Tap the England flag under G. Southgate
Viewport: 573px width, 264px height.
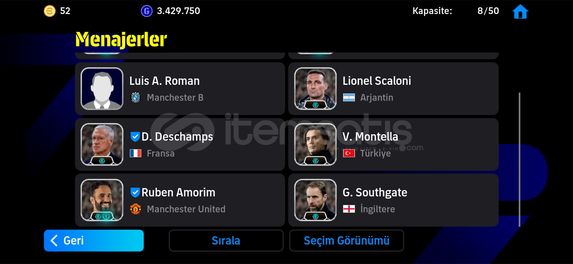click(x=349, y=209)
